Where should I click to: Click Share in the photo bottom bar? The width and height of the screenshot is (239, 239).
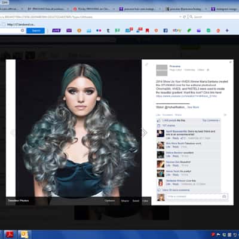125,201
